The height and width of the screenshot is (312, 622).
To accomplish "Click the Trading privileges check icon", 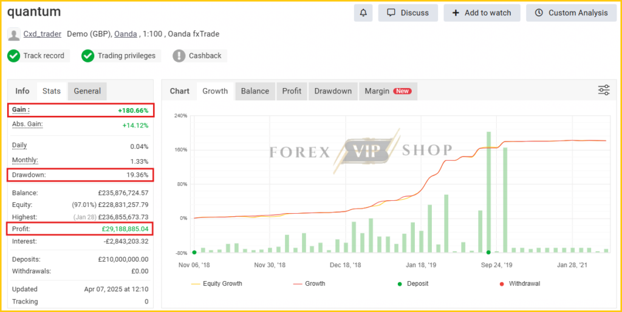I will pos(87,56).
